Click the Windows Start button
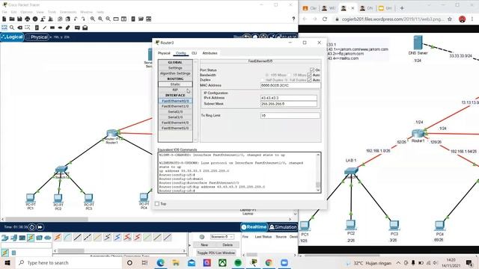This screenshot has height=269, width=479. 7,262
